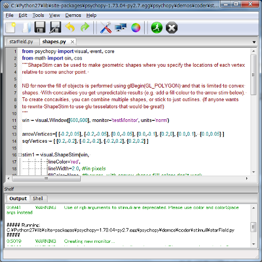Save the current file with floppy icon
The image size is (262, 262).
pos(40,27)
